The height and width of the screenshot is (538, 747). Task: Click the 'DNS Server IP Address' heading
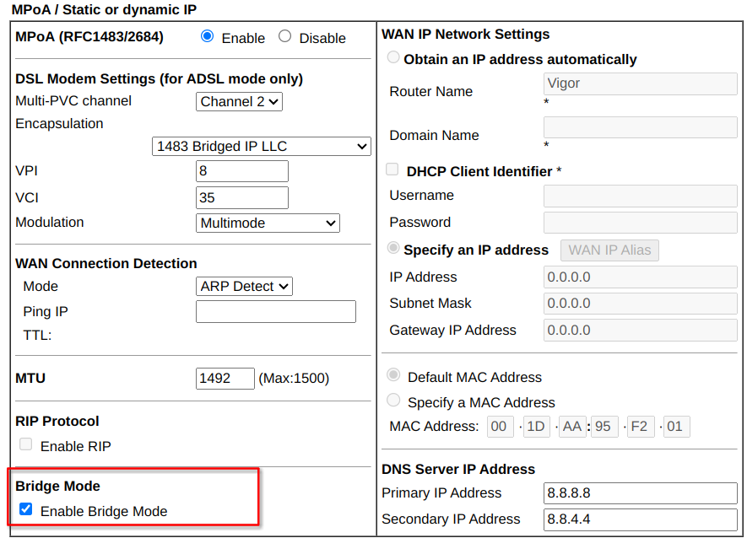click(458, 470)
